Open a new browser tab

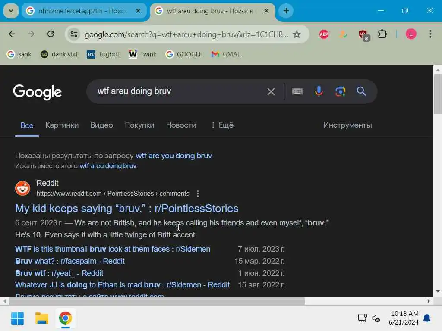pos(286,11)
